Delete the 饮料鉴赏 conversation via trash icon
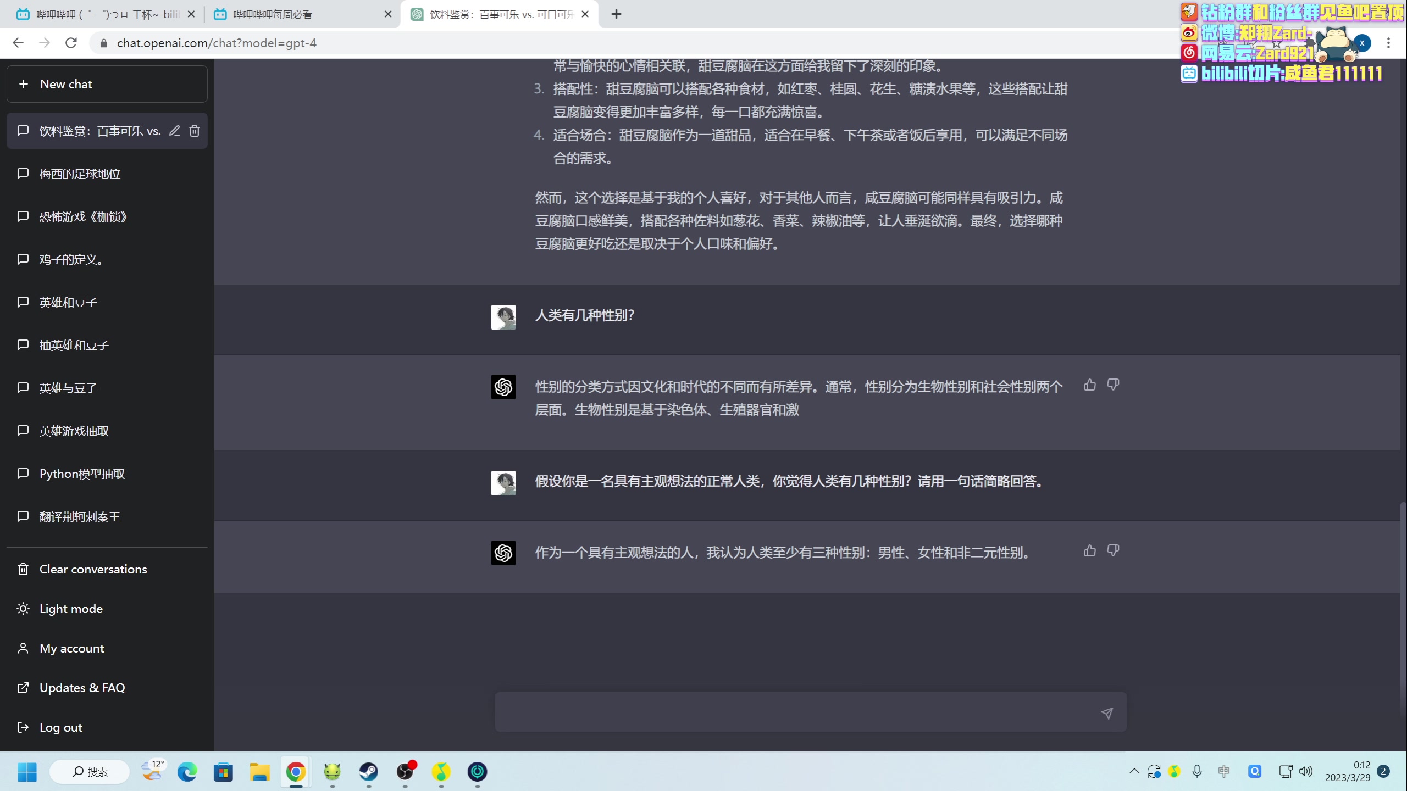 pyautogui.click(x=194, y=131)
